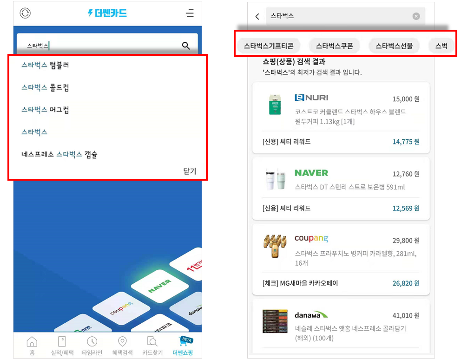Screen dimensions: 461x359
Task: Tap the 스타벅스기프티콘 chip
Action: [x=269, y=46]
